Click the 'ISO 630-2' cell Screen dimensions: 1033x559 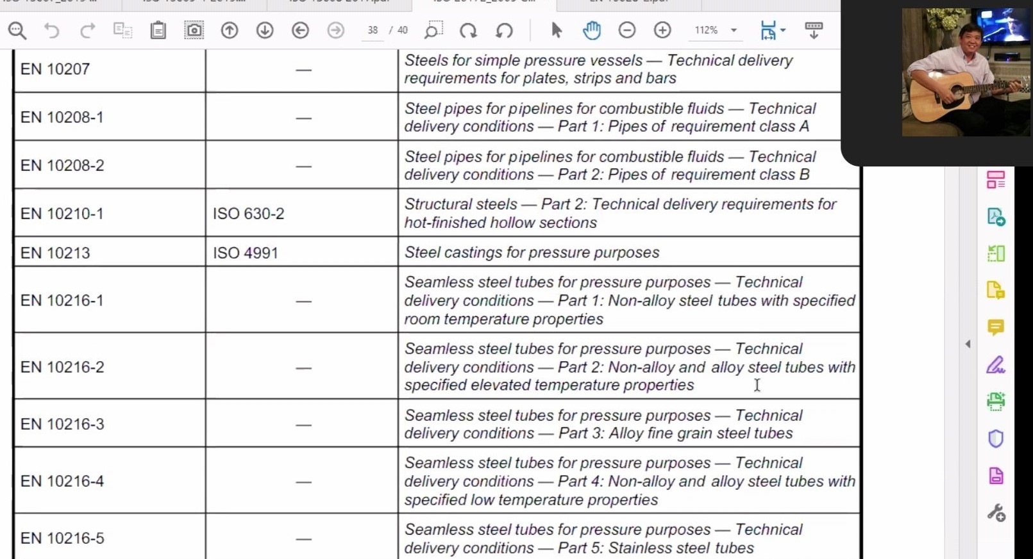302,213
